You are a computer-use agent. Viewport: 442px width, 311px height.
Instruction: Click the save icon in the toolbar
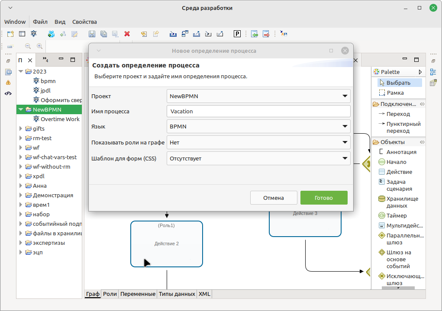[x=92, y=34]
